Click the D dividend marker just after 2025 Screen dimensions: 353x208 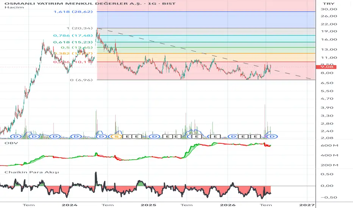tap(155, 137)
